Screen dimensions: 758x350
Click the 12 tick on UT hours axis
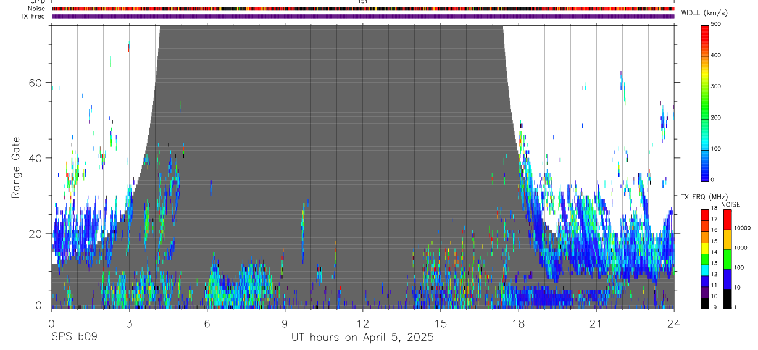tap(363, 323)
